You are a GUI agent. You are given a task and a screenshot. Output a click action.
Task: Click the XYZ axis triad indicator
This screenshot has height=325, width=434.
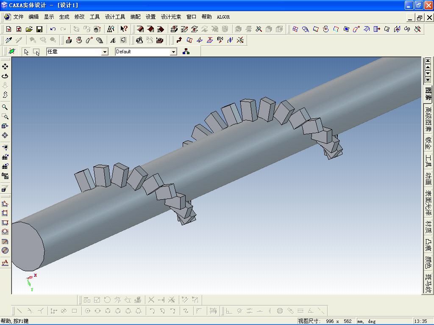click(x=31, y=282)
